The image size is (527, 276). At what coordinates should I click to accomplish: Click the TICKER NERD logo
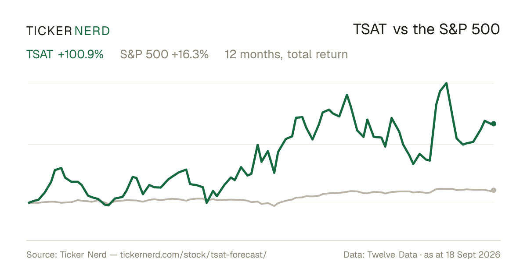(68, 31)
